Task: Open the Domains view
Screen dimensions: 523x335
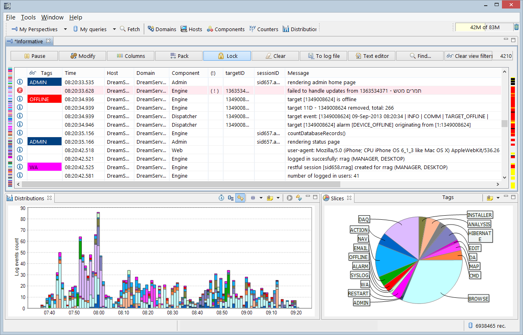Action: click(x=162, y=29)
